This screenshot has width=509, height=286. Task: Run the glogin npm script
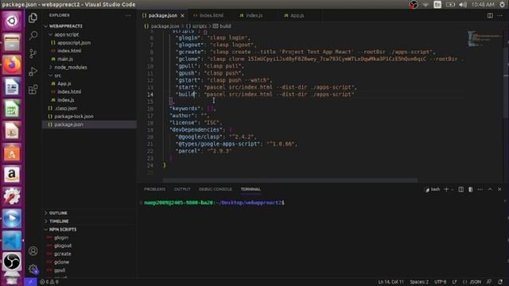click(61, 238)
